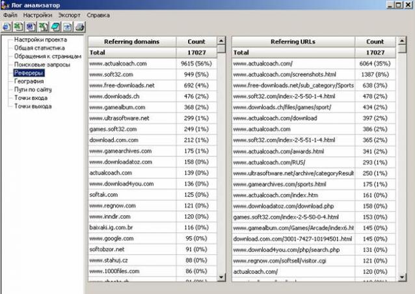Click the up arrow of the Referring URLs scrollbar
Image resolution: width=415 pixels, height=294 pixels.
coord(402,41)
